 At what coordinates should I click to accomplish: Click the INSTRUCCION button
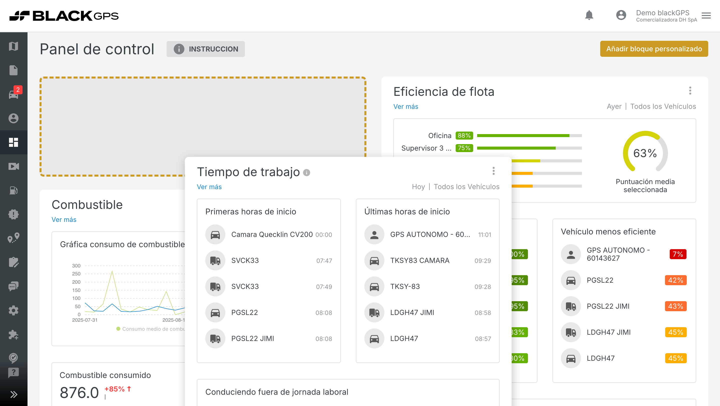point(205,49)
